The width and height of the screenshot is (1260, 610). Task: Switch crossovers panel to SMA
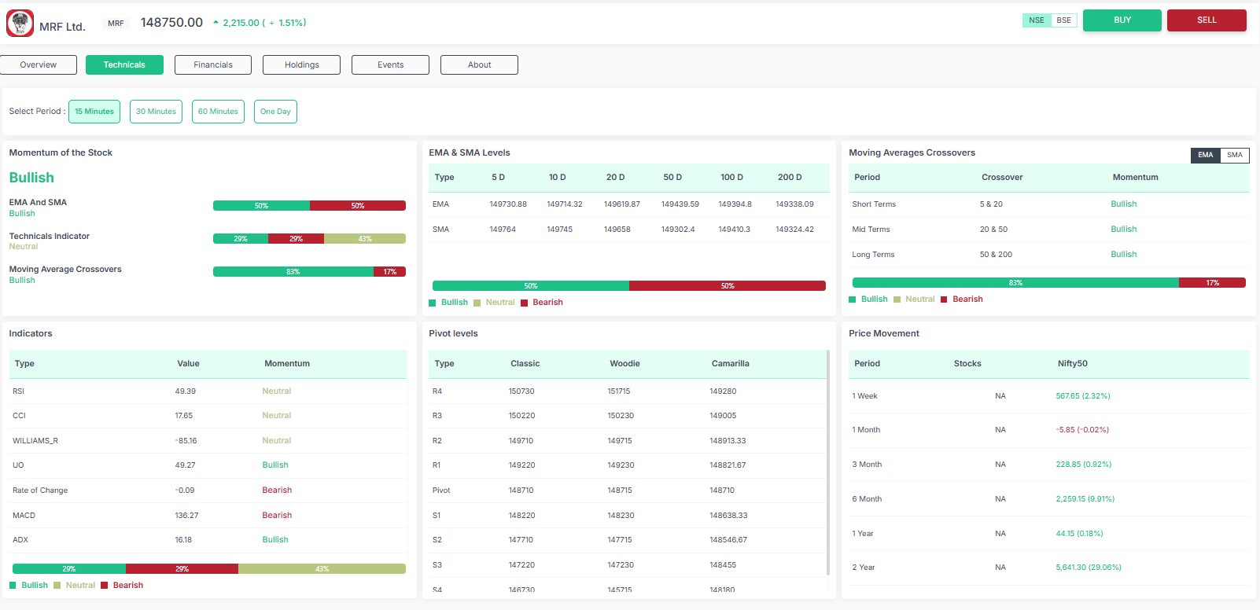coord(1234,155)
